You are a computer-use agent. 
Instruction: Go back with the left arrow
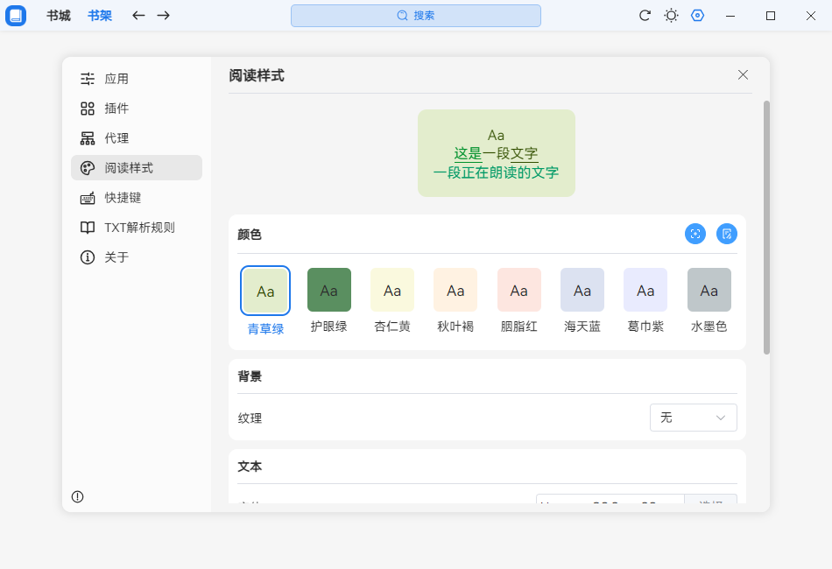point(138,16)
